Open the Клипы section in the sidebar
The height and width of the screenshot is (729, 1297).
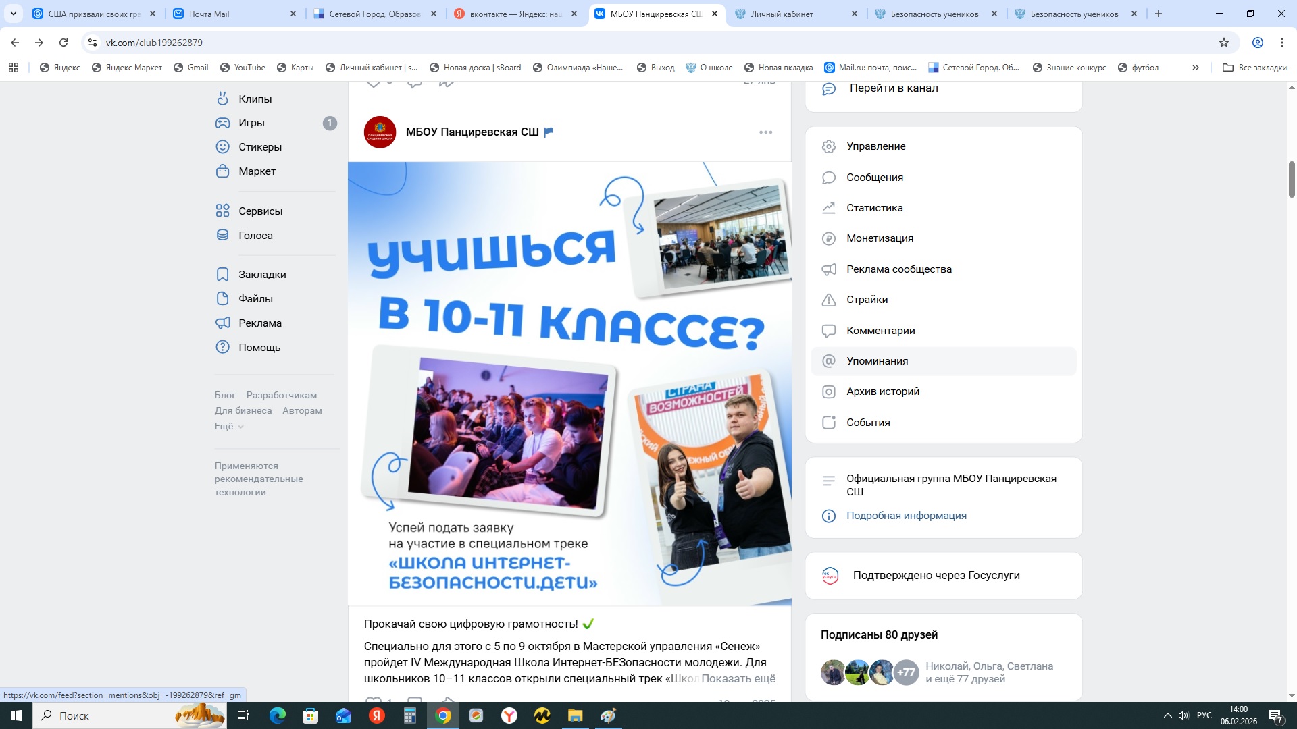pyautogui.click(x=254, y=99)
